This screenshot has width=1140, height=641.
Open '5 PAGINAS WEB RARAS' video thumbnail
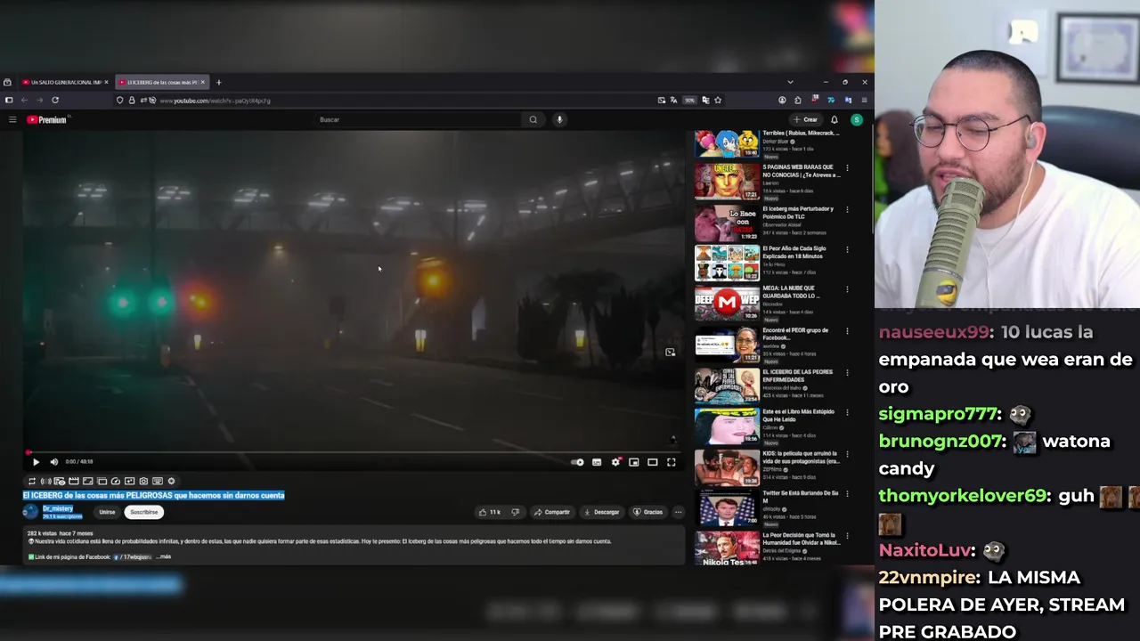point(727,182)
